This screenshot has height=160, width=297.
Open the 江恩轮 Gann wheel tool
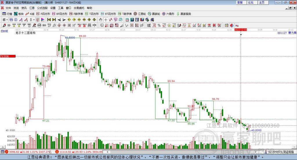[140, 14]
